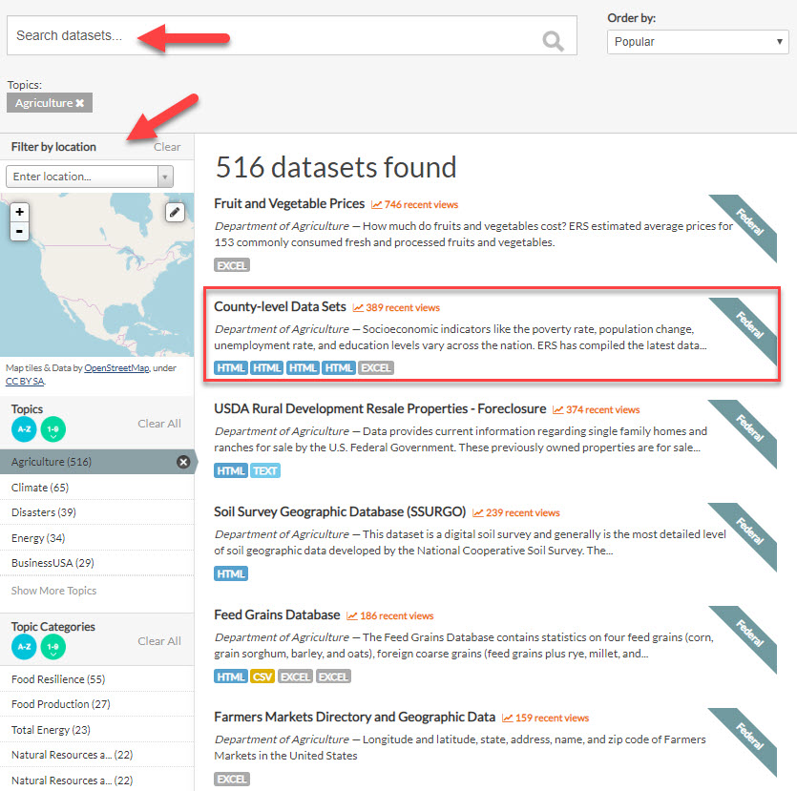Open the Order by Popular dropdown

point(698,42)
